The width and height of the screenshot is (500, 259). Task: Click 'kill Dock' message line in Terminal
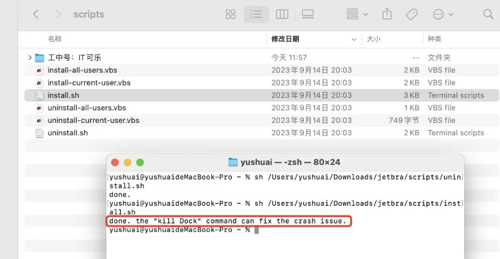[x=228, y=221]
